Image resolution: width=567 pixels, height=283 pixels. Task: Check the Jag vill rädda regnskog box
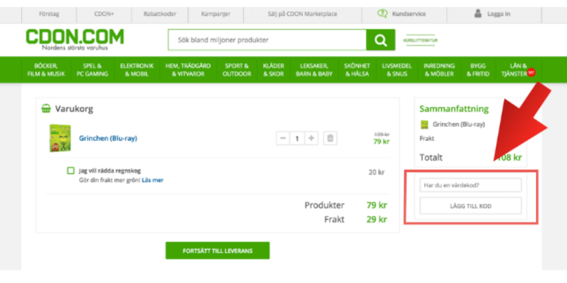tap(70, 171)
